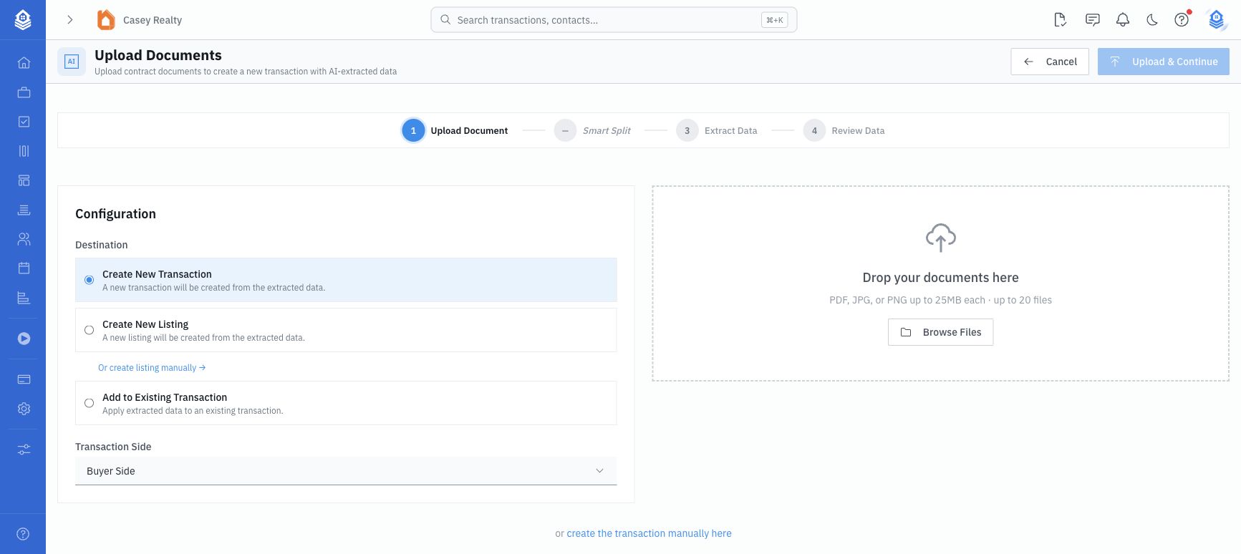Image resolution: width=1241 pixels, height=554 pixels.
Task: Open the checkbox tasks icon in the sidebar
Action: coord(24,122)
